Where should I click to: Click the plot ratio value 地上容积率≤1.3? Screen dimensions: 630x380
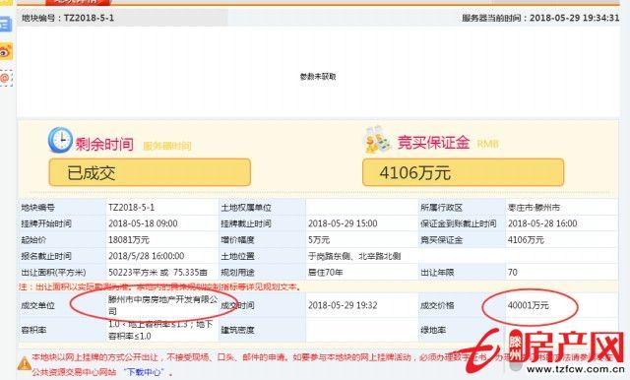[x=159, y=330]
